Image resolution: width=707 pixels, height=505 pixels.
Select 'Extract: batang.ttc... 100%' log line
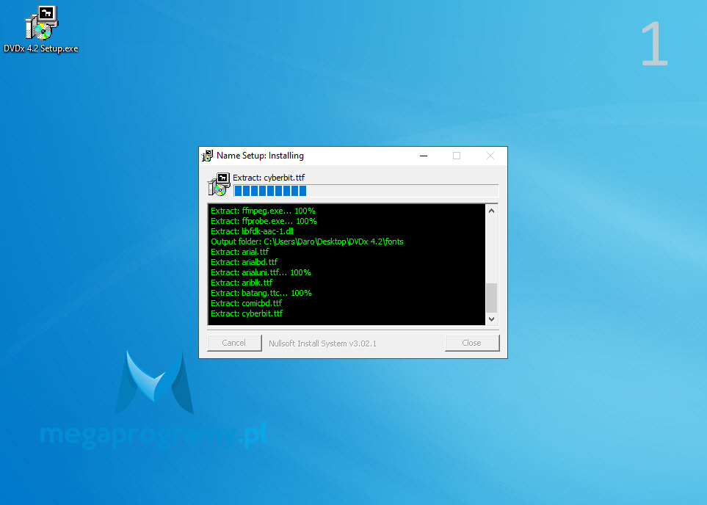[261, 293]
